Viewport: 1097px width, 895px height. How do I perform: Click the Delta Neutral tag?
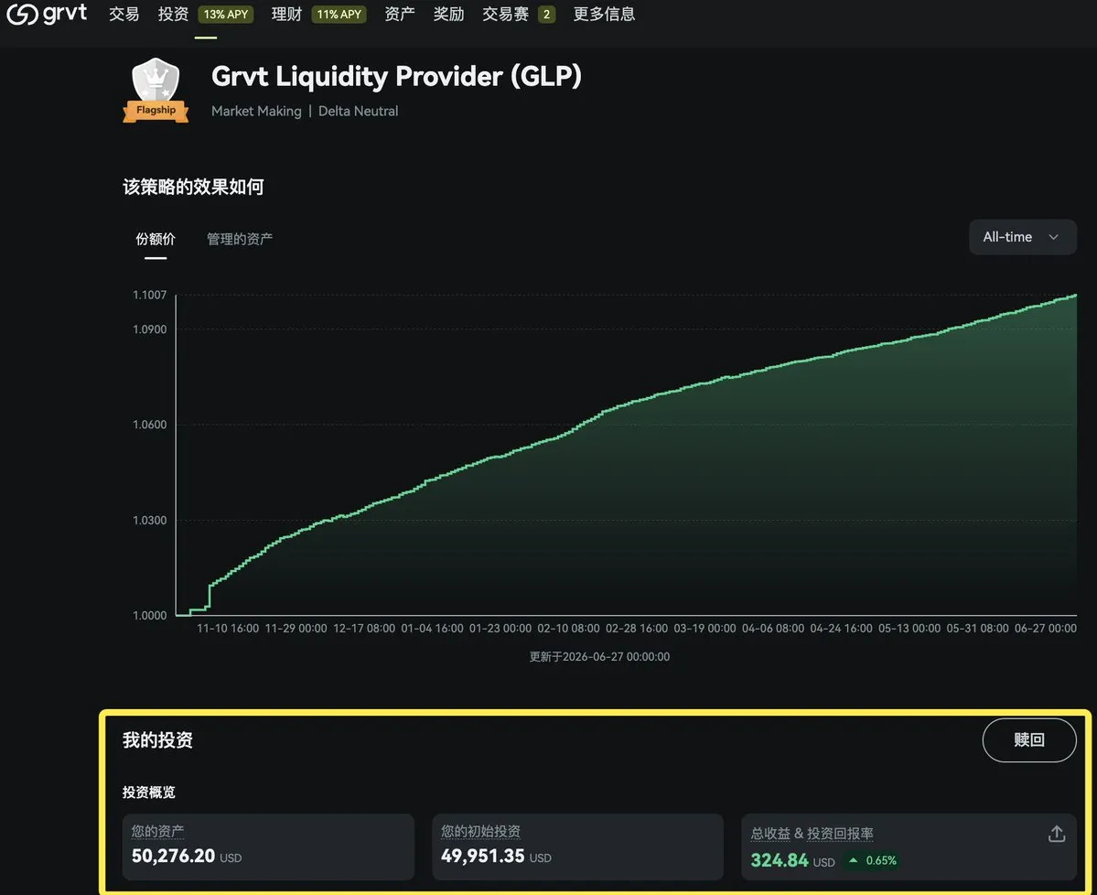(x=359, y=111)
